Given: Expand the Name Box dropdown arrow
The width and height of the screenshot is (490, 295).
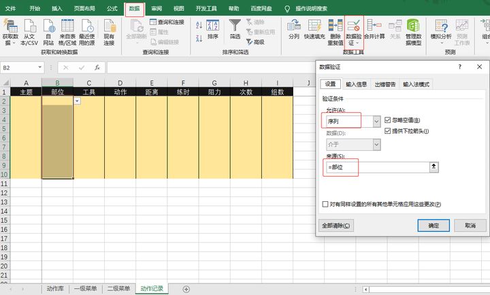Looking at the screenshot, I should click(x=39, y=67).
